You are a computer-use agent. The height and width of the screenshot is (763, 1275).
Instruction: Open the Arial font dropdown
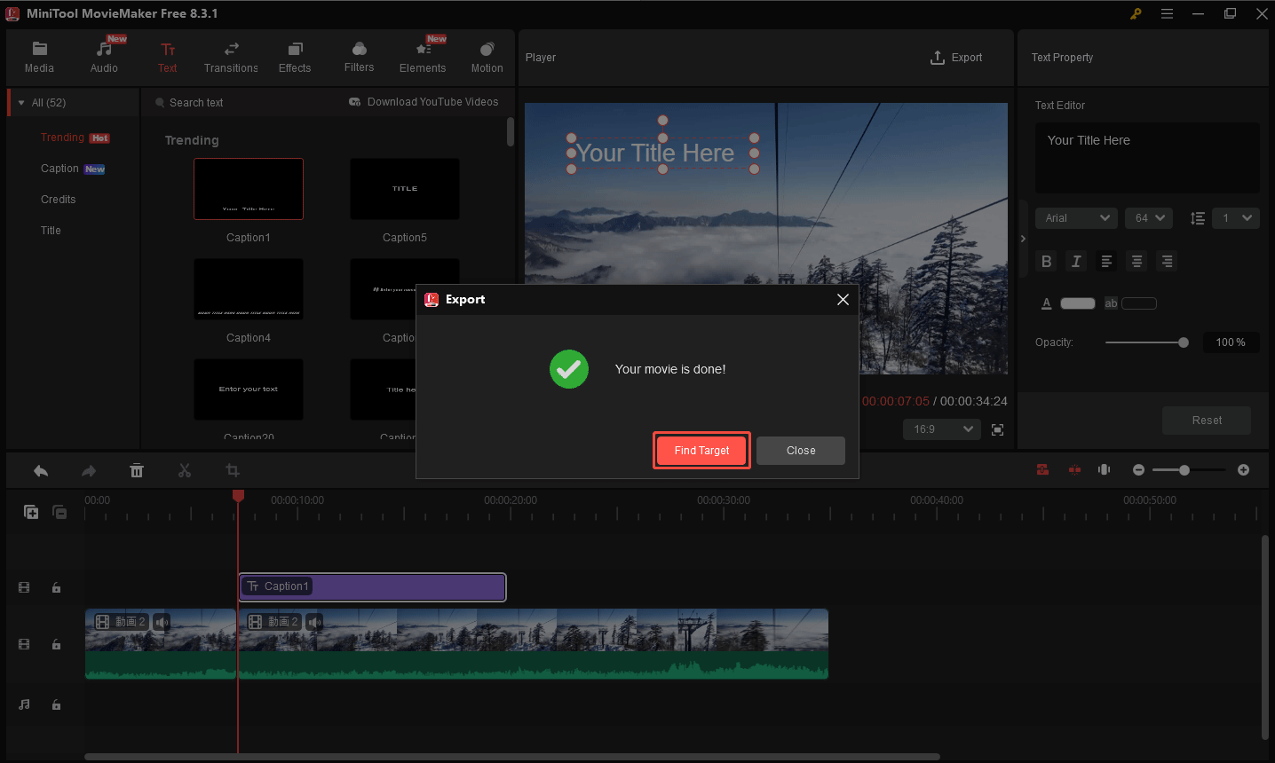point(1076,218)
